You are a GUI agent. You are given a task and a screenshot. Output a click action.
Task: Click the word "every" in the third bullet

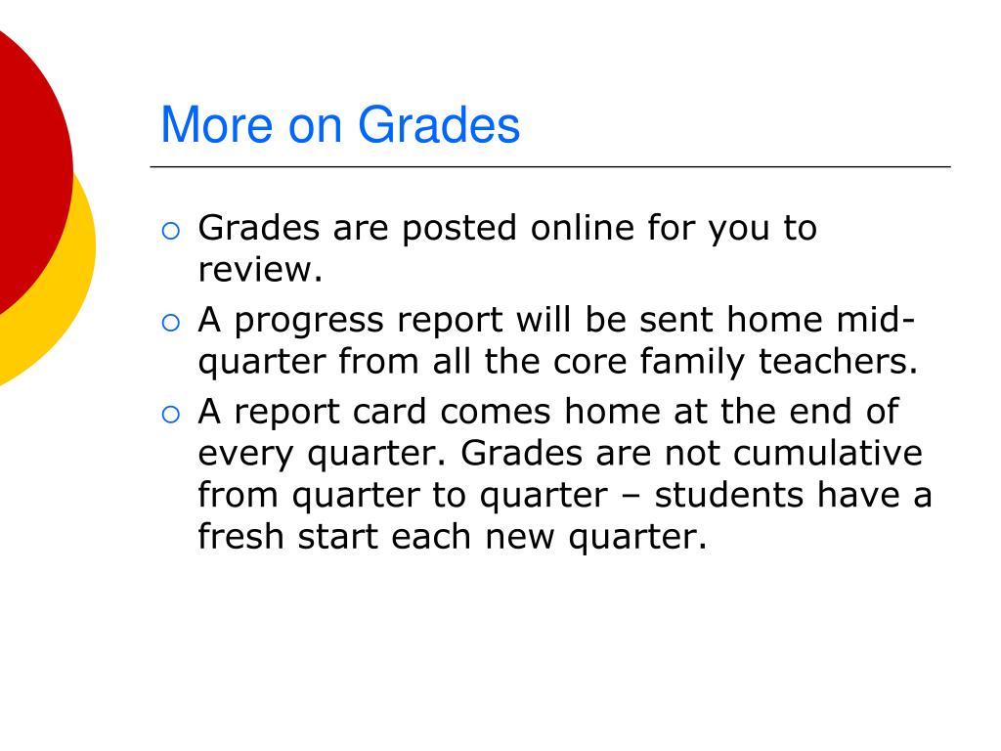245,456
